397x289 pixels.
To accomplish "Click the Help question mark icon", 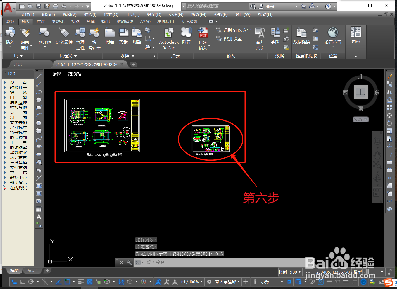I will coord(328,6).
